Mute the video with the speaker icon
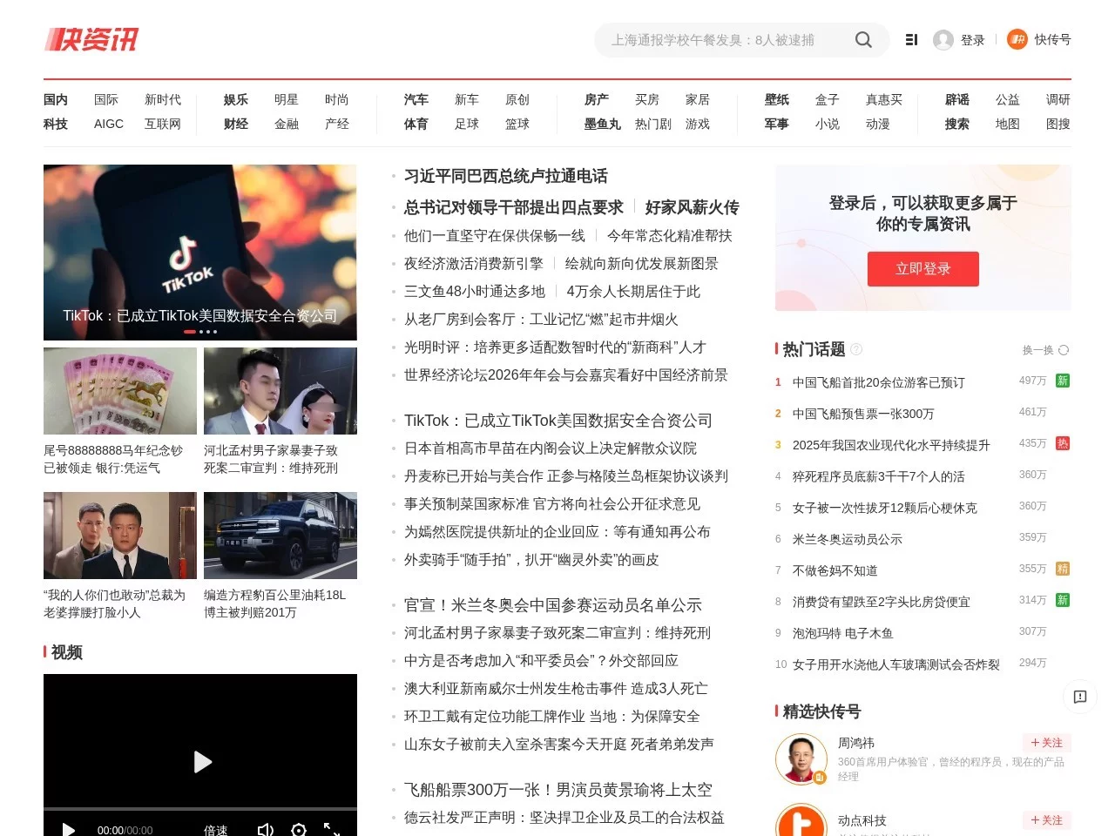Screen dimensions: 1115x836 pyautogui.click(x=266, y=830)
